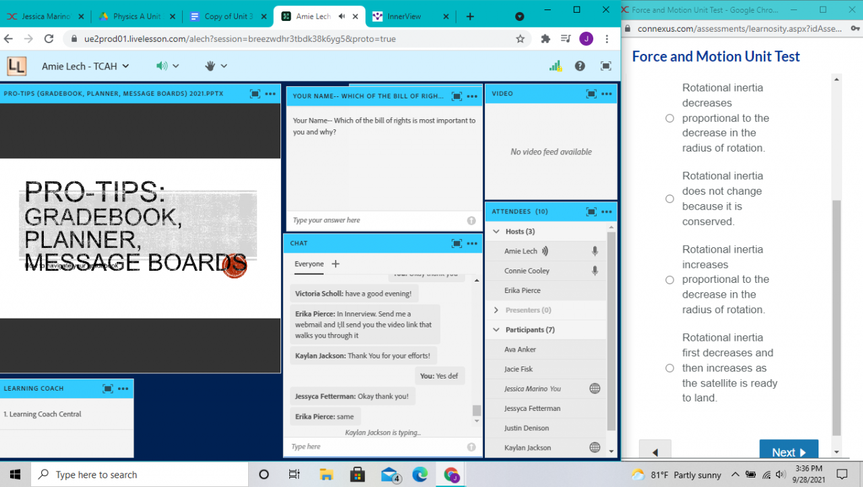
Task: Maximize the Chat pod
Action: 456,243
